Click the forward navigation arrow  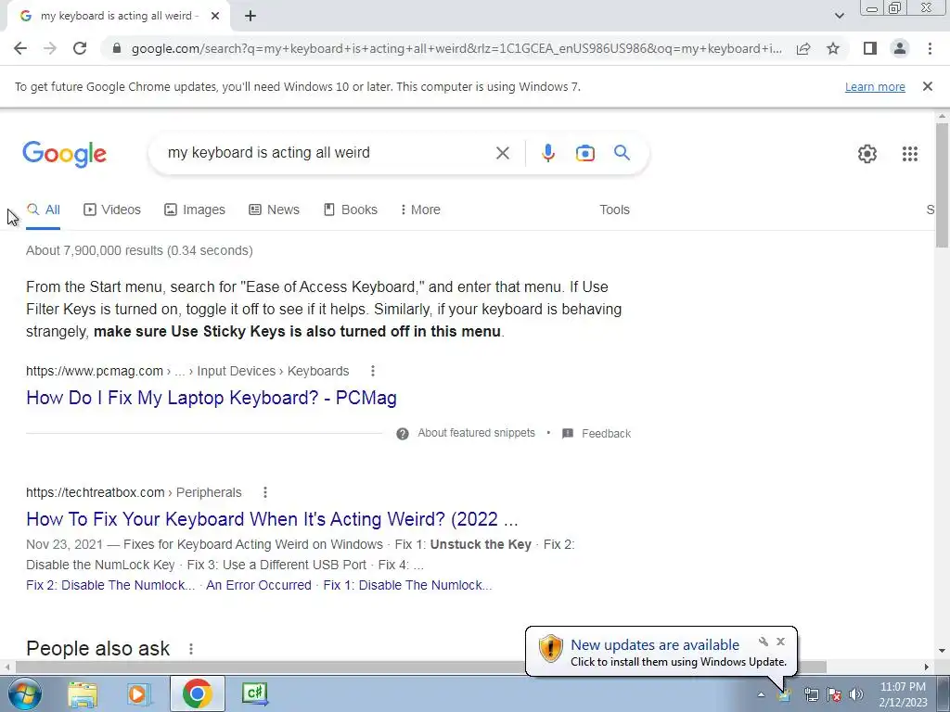[50, 48]
